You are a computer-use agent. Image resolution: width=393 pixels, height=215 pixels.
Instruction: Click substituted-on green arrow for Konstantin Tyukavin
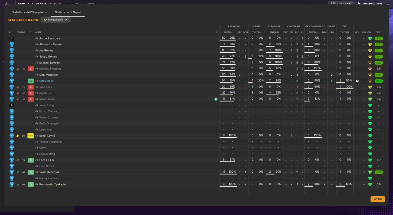coord(30,184)
